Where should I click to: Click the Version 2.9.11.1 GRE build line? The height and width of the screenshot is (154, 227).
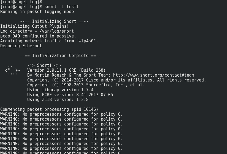[x=66, y=70]
